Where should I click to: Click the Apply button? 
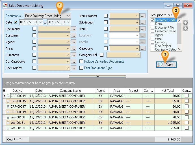click(166, 65)
